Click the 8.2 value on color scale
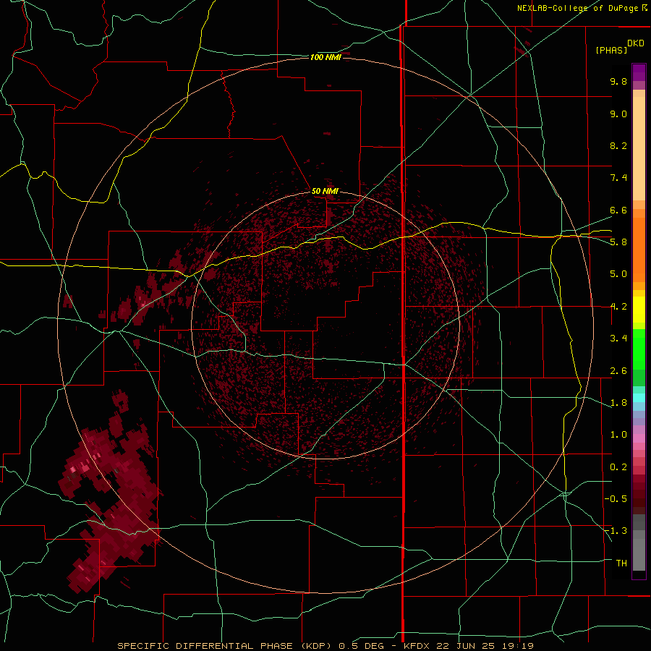Viewport: 651px width, 651px height. pos(618,145)
